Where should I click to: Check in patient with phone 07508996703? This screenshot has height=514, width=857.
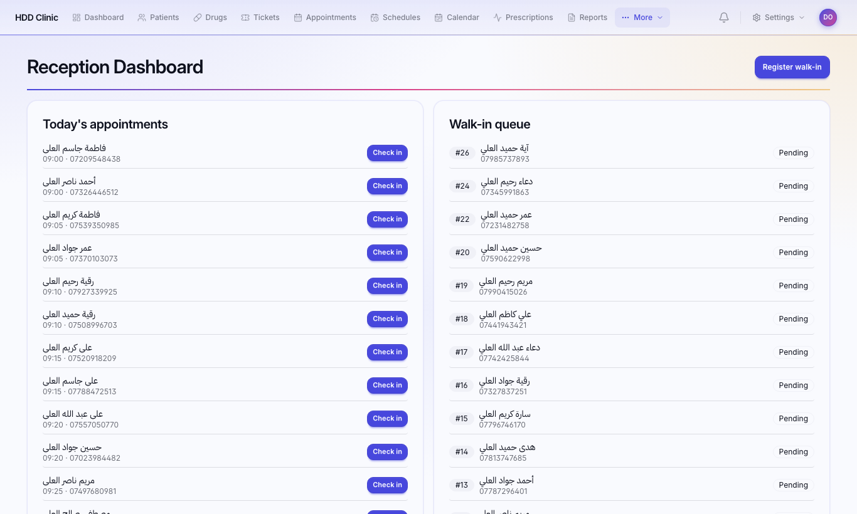click(x=387, y=319)
